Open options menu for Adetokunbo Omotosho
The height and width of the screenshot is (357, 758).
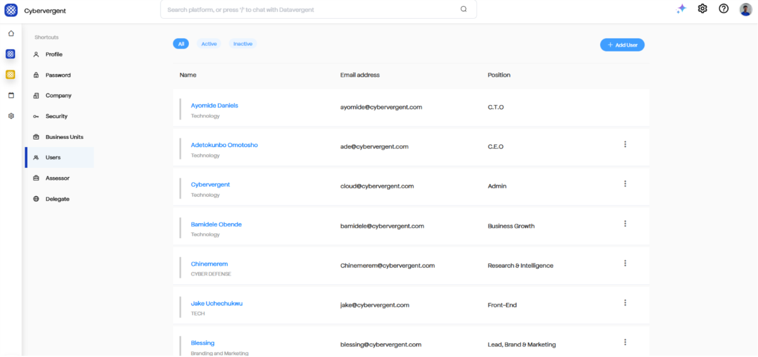click(625, 145)
